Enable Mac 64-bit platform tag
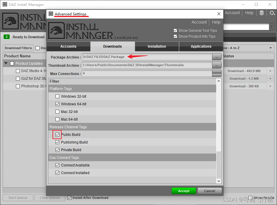 pos(57,119)
